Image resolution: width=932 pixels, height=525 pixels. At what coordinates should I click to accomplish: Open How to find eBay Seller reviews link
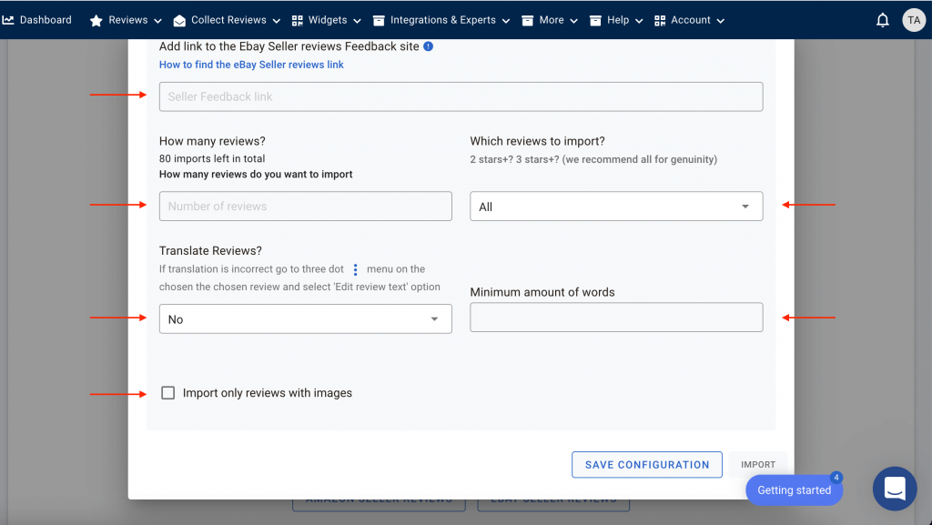pos(251,65)
